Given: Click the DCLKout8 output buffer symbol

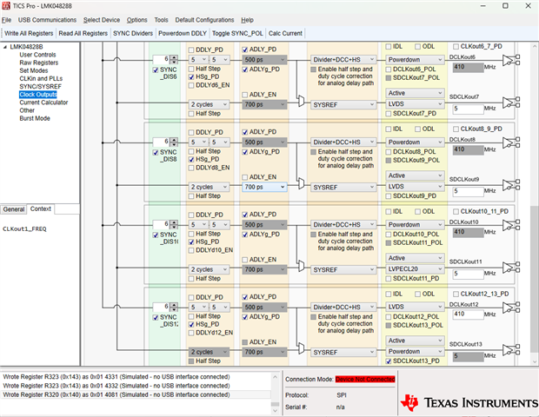Looking at the screenshot, I should click(511, 142).
